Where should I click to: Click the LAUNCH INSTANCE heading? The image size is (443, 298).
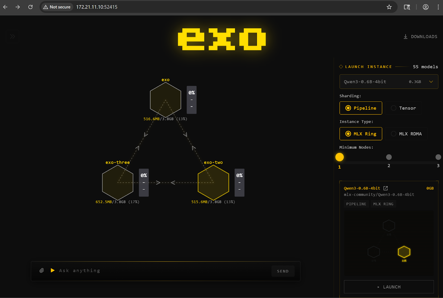pyautogui.click(x=369, y=67)
